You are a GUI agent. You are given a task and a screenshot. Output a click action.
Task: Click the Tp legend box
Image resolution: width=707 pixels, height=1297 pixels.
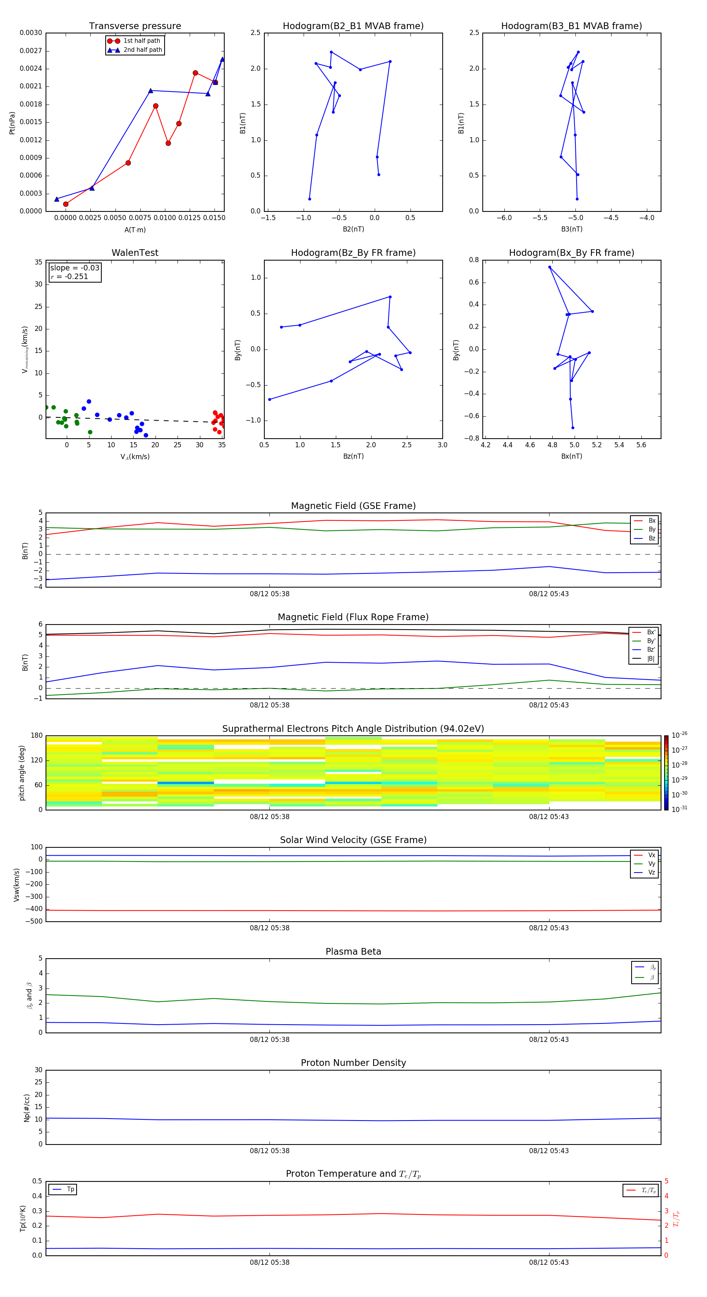click(x=63, y=1189)
